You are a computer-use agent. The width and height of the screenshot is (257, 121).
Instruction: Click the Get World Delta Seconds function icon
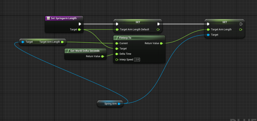coord(68,51)
